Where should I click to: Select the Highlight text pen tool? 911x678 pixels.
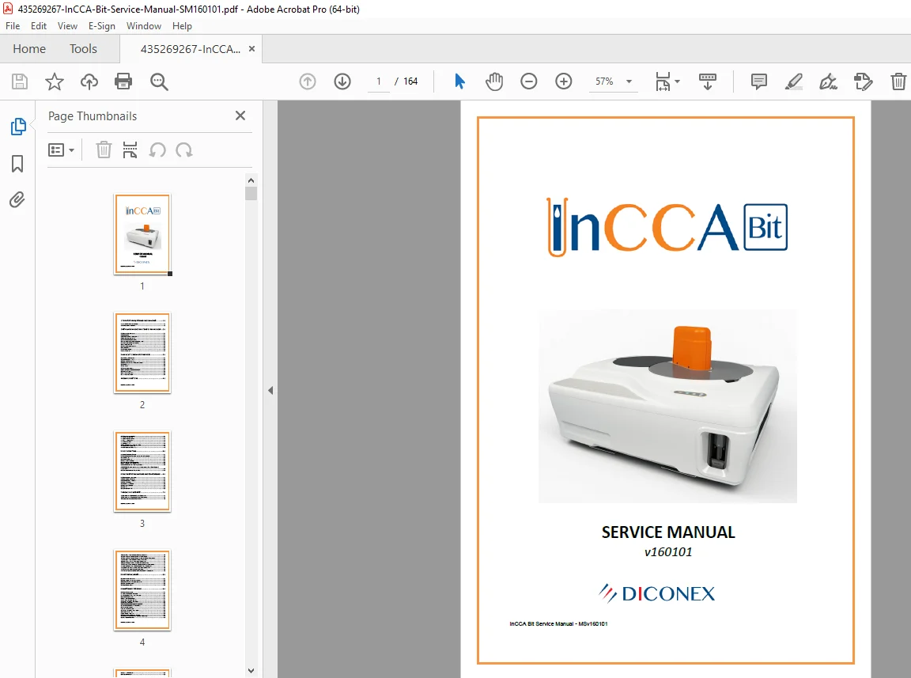pos(794,81)
